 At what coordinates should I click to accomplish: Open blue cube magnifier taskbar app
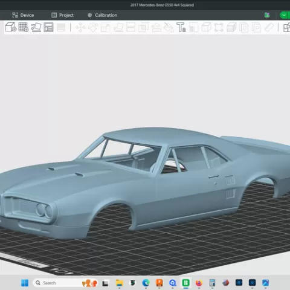[x=173, y=283]
